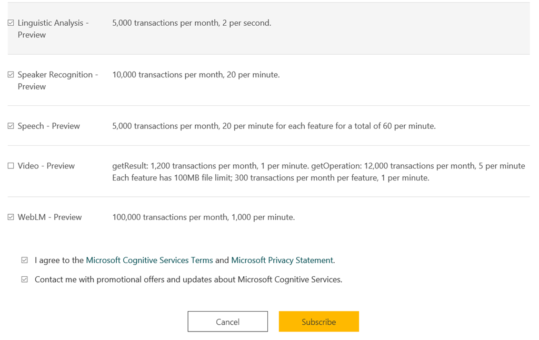Uncheck the promotional offers contact checkbox
Screen dimensions: 539x340
tap(24, 279)
